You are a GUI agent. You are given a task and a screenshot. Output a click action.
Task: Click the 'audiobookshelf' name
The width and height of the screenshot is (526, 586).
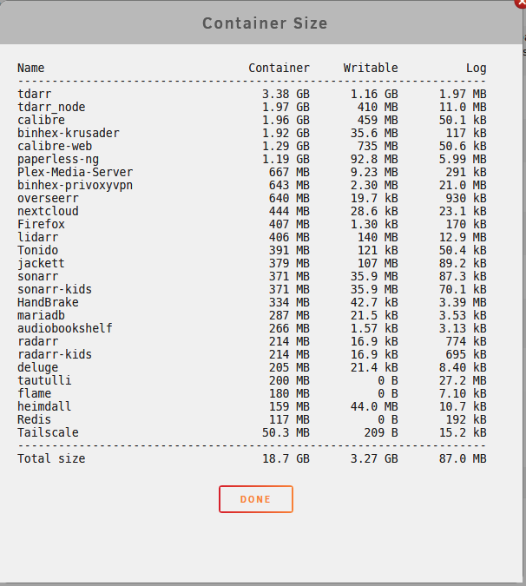[x=65, y=328]
